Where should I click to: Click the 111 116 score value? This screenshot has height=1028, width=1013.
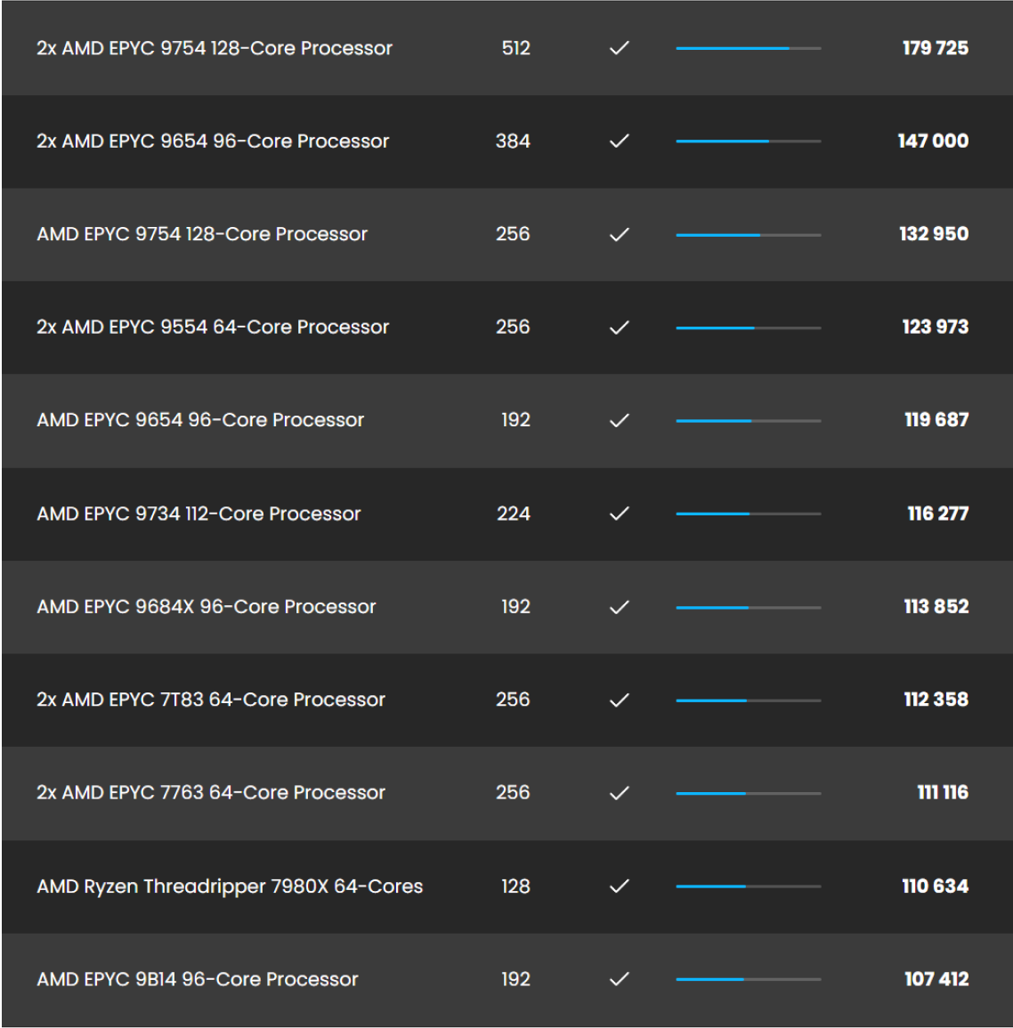[943, 792]
